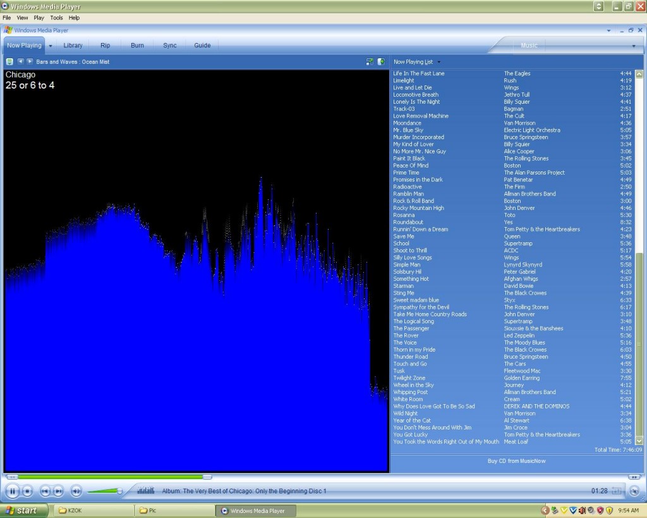Select the track 'Thunder Road'

(x=512, y=357)
